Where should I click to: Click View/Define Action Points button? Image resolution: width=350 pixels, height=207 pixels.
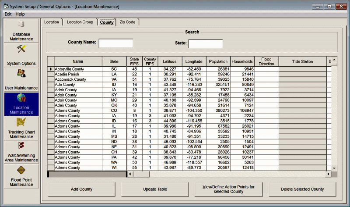tap(228, 189)
